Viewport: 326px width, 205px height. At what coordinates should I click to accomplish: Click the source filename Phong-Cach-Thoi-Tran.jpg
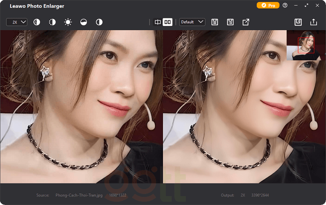pyautogui.click(x=80, y=195)
